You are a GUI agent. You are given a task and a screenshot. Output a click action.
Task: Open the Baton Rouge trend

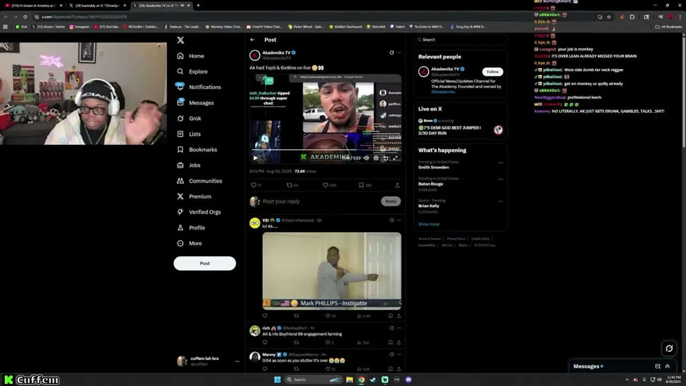[x=431, y=184]
